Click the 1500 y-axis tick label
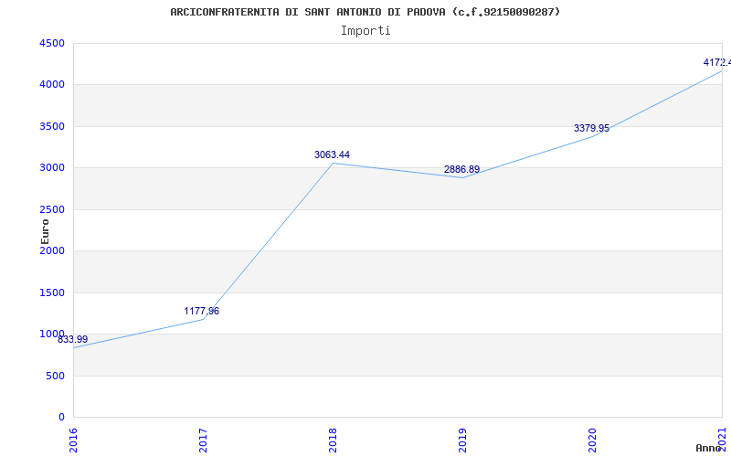Image resolution: width=731 pixels, height=457 pixels. pyautogui.click(x=53, y=292)
